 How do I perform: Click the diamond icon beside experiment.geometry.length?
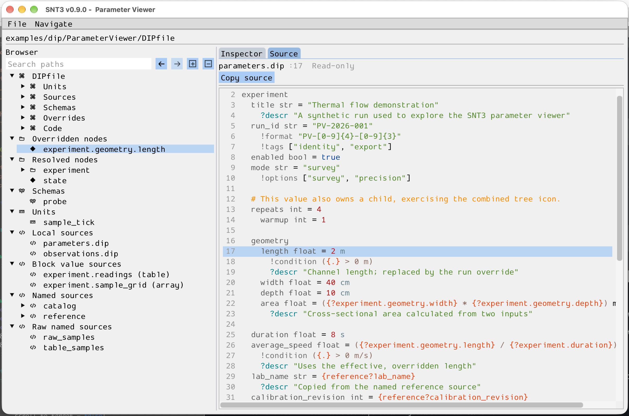coord(33,149)
